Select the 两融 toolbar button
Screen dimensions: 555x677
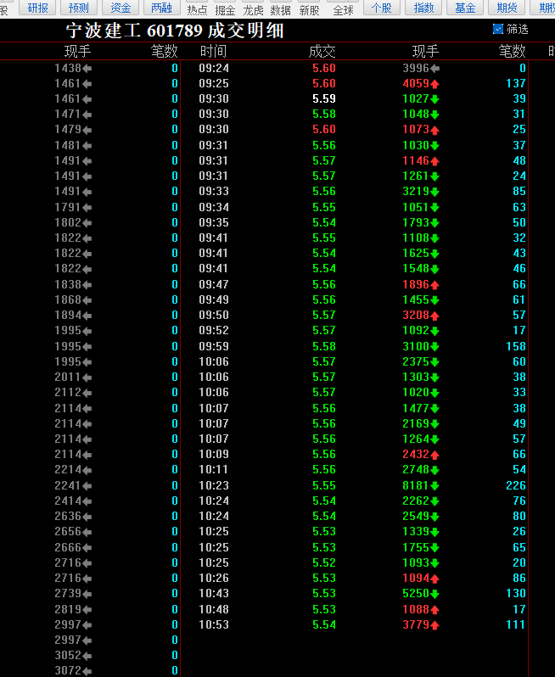161,8
